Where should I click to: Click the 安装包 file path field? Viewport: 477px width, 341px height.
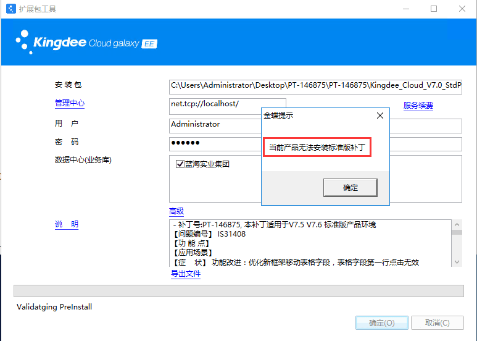315,85
